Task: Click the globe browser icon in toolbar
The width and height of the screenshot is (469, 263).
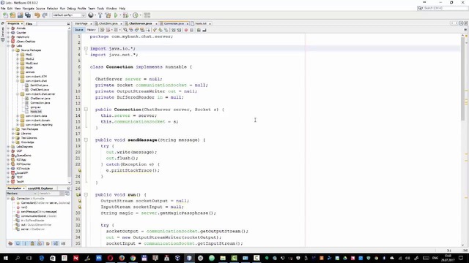Action: [x=91, y=15]
